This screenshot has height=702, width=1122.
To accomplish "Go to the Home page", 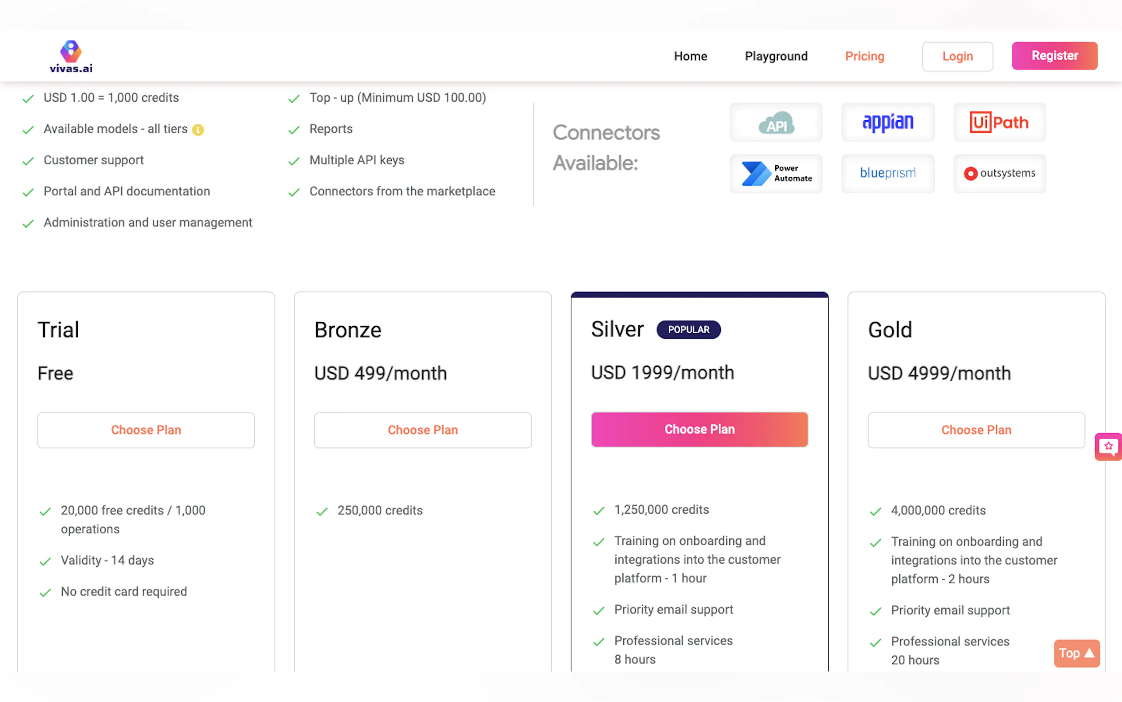I will click(690, 56).
